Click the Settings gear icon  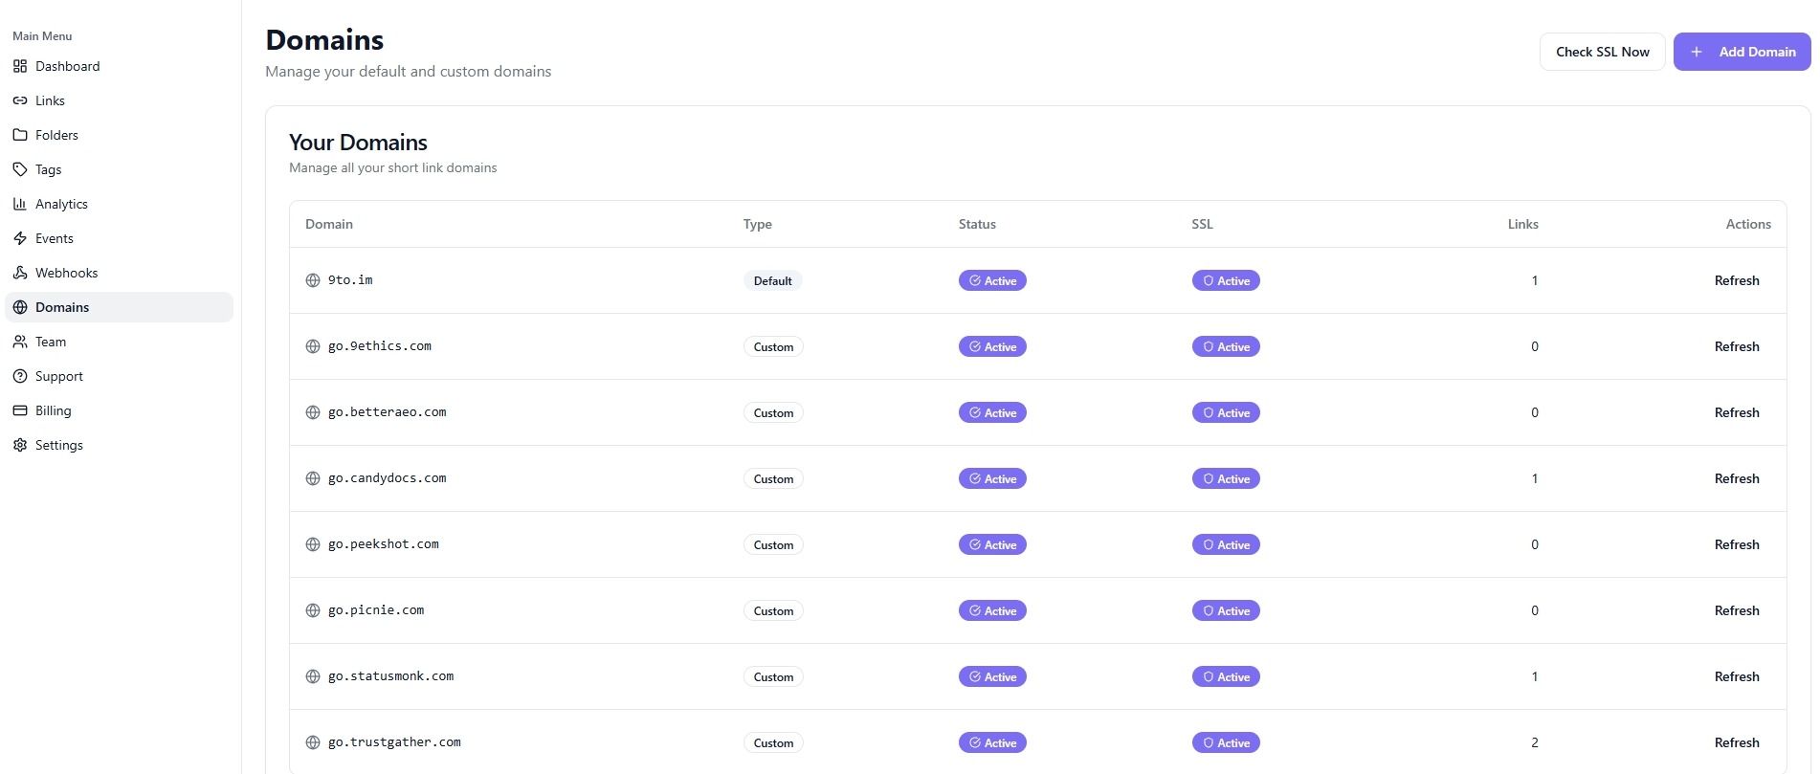(x=20, y=445)
